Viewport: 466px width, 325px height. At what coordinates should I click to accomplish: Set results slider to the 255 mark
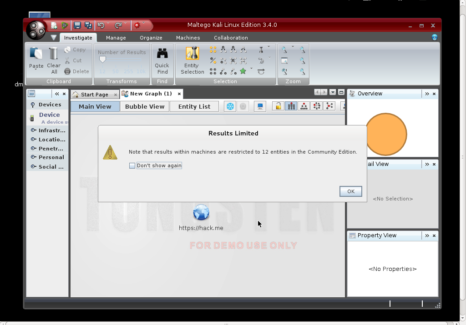128,71
